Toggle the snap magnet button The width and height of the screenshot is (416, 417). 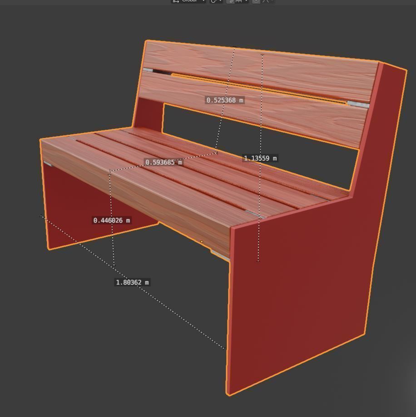pyautogui.click(x=231, y=1)
